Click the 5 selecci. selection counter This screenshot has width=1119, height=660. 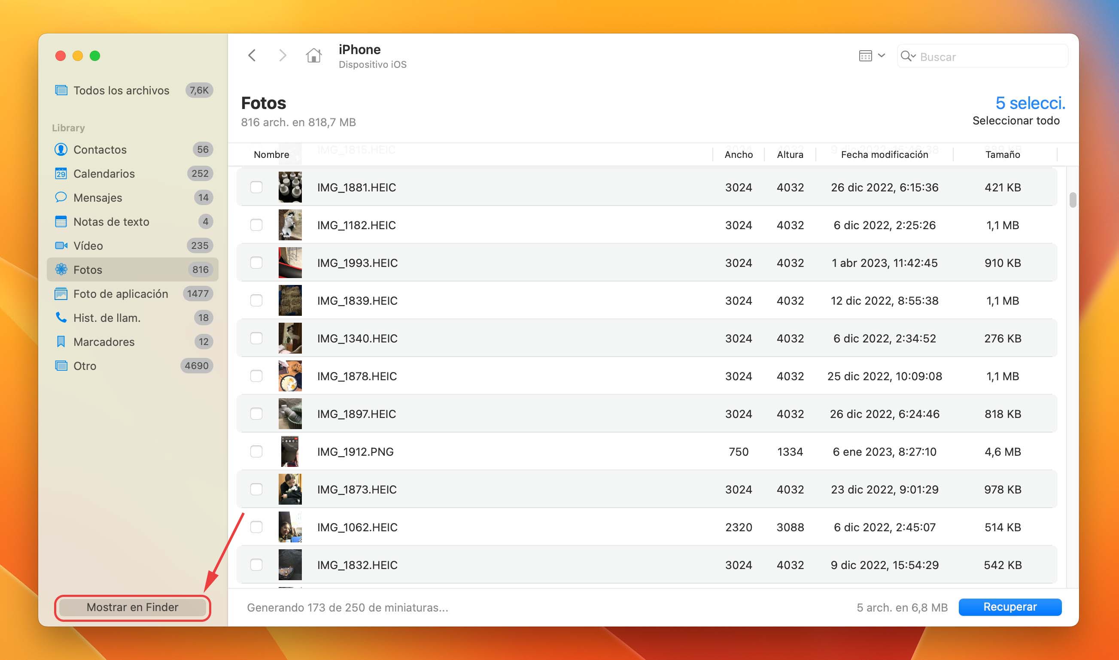(x=1031, y=103)
